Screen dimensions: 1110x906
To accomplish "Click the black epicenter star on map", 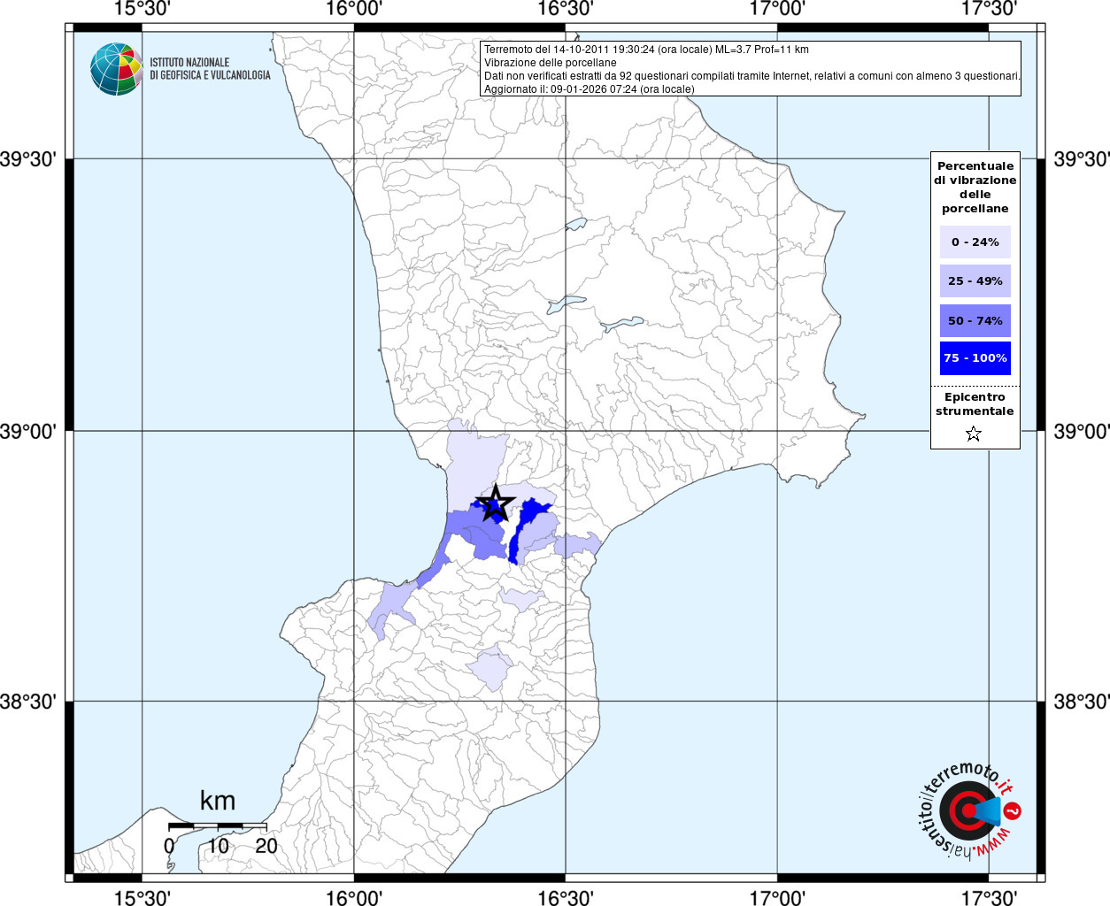I will click(x=496, y=503).
